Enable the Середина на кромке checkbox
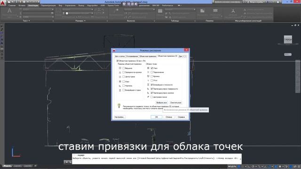The image size is (301, 169). coord(123,72)
